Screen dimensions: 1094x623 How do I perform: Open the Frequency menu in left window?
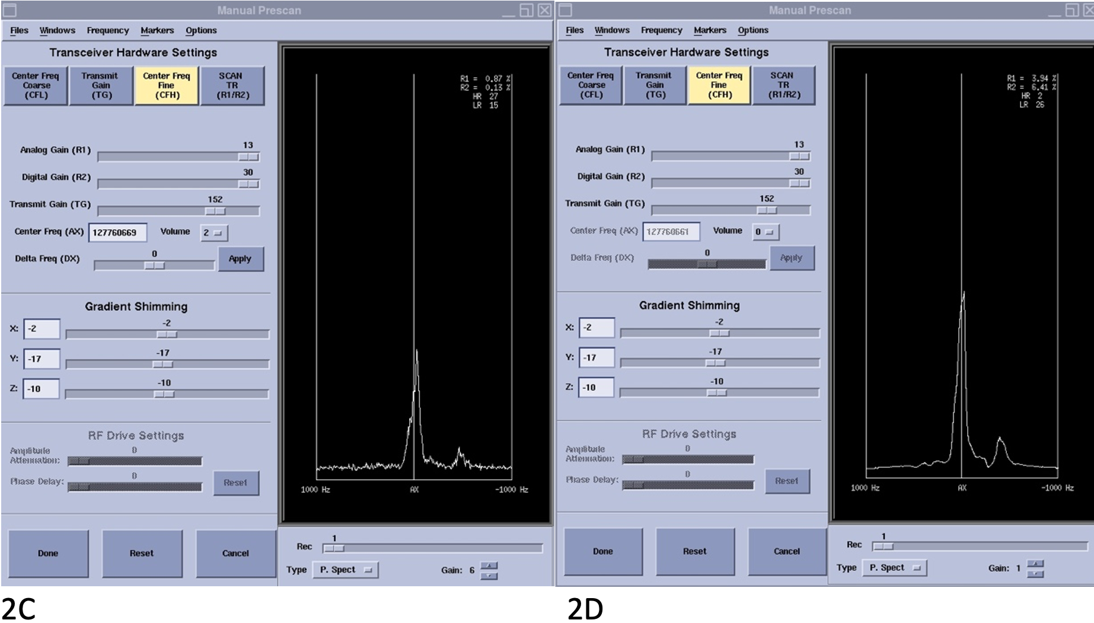click(x=107, y=30)
